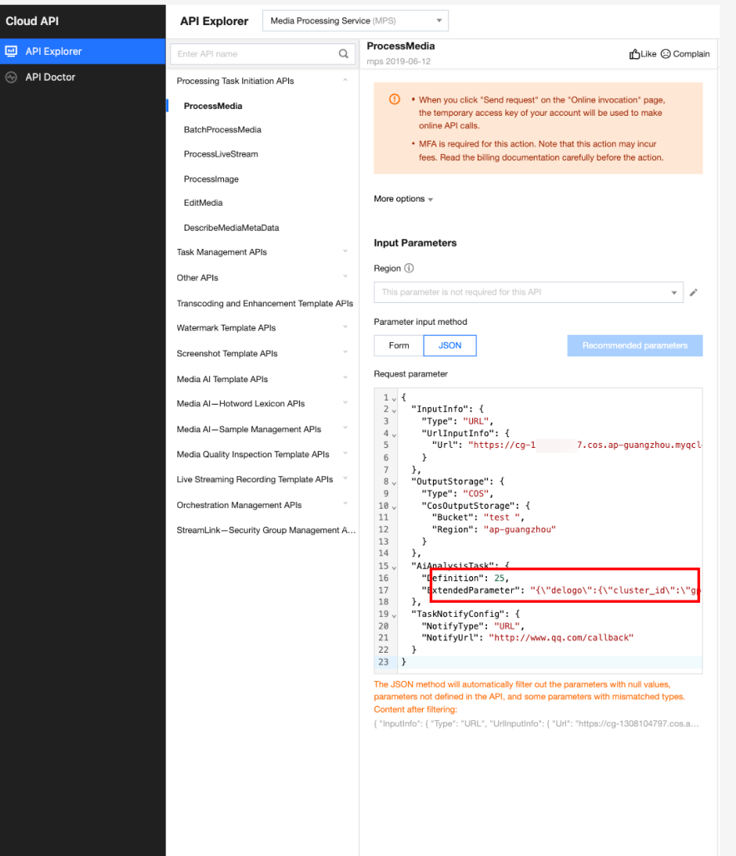Expand the More options section
The height and width of the screenshot is (856, 736).
click(x=403, y=199)
